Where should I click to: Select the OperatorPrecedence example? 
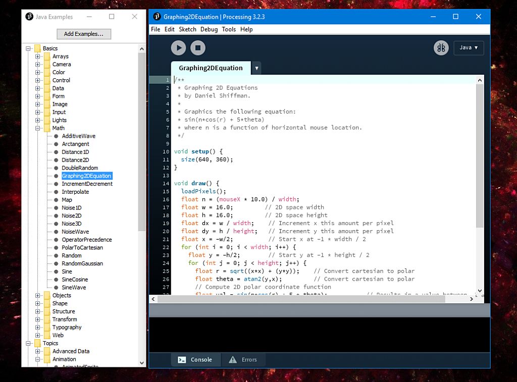coord(87,240)
